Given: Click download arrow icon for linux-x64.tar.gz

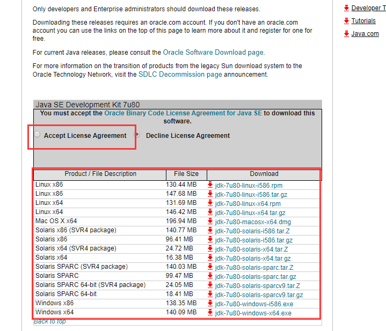Looking at the screenshot, I should 210,212.
